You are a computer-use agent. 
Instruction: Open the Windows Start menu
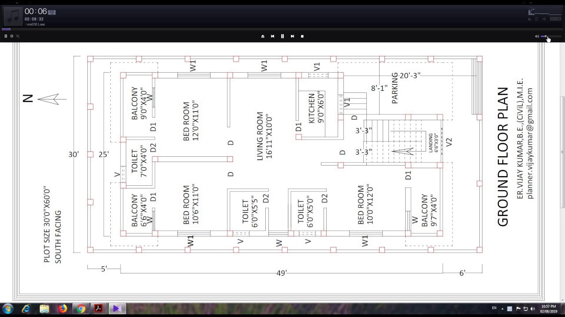point(8,309)
